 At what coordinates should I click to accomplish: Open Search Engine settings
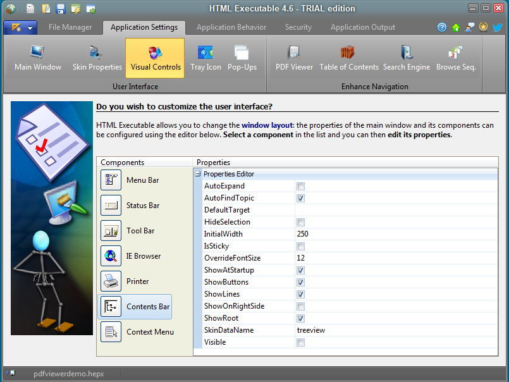click(406, 58)
